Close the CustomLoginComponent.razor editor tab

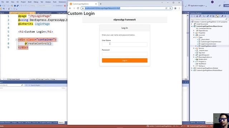pos(34,13)
